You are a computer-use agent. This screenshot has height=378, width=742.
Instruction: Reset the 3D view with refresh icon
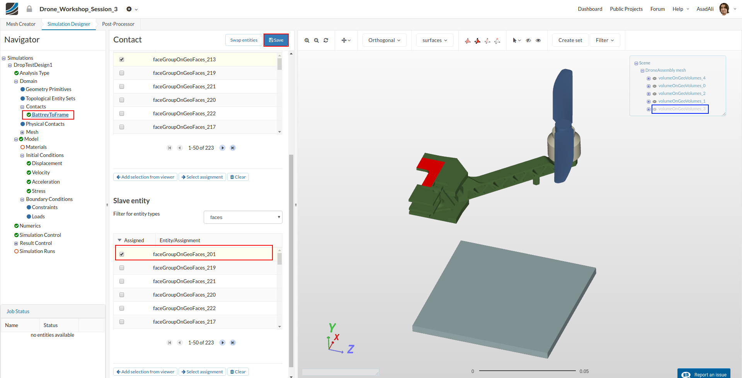[326, 40]
